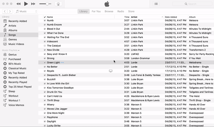Select the song Sexy and I Know It
214x127 pixels.
(x=57, y=54)
